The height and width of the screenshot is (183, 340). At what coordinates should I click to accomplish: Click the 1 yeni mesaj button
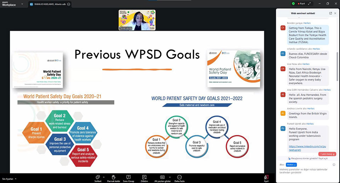pyautogui.click(x=327, y=154)
